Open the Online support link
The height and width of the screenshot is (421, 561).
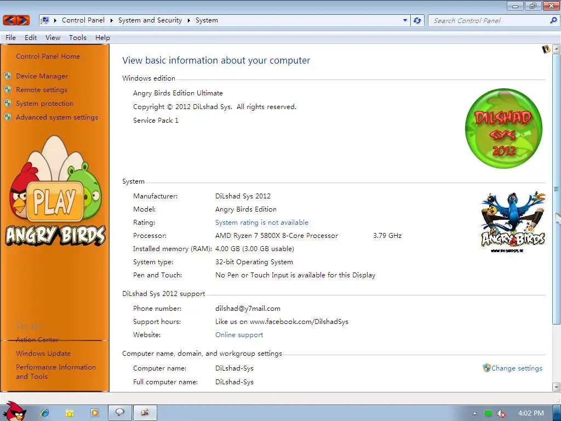[239, 335]
